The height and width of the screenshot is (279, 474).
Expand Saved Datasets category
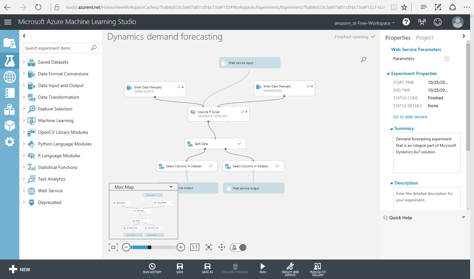click(24, 62)
